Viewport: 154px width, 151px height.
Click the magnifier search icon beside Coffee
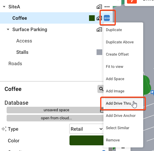point(101,89)
